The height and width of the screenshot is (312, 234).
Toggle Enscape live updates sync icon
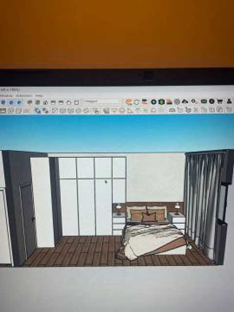[137, 102]
